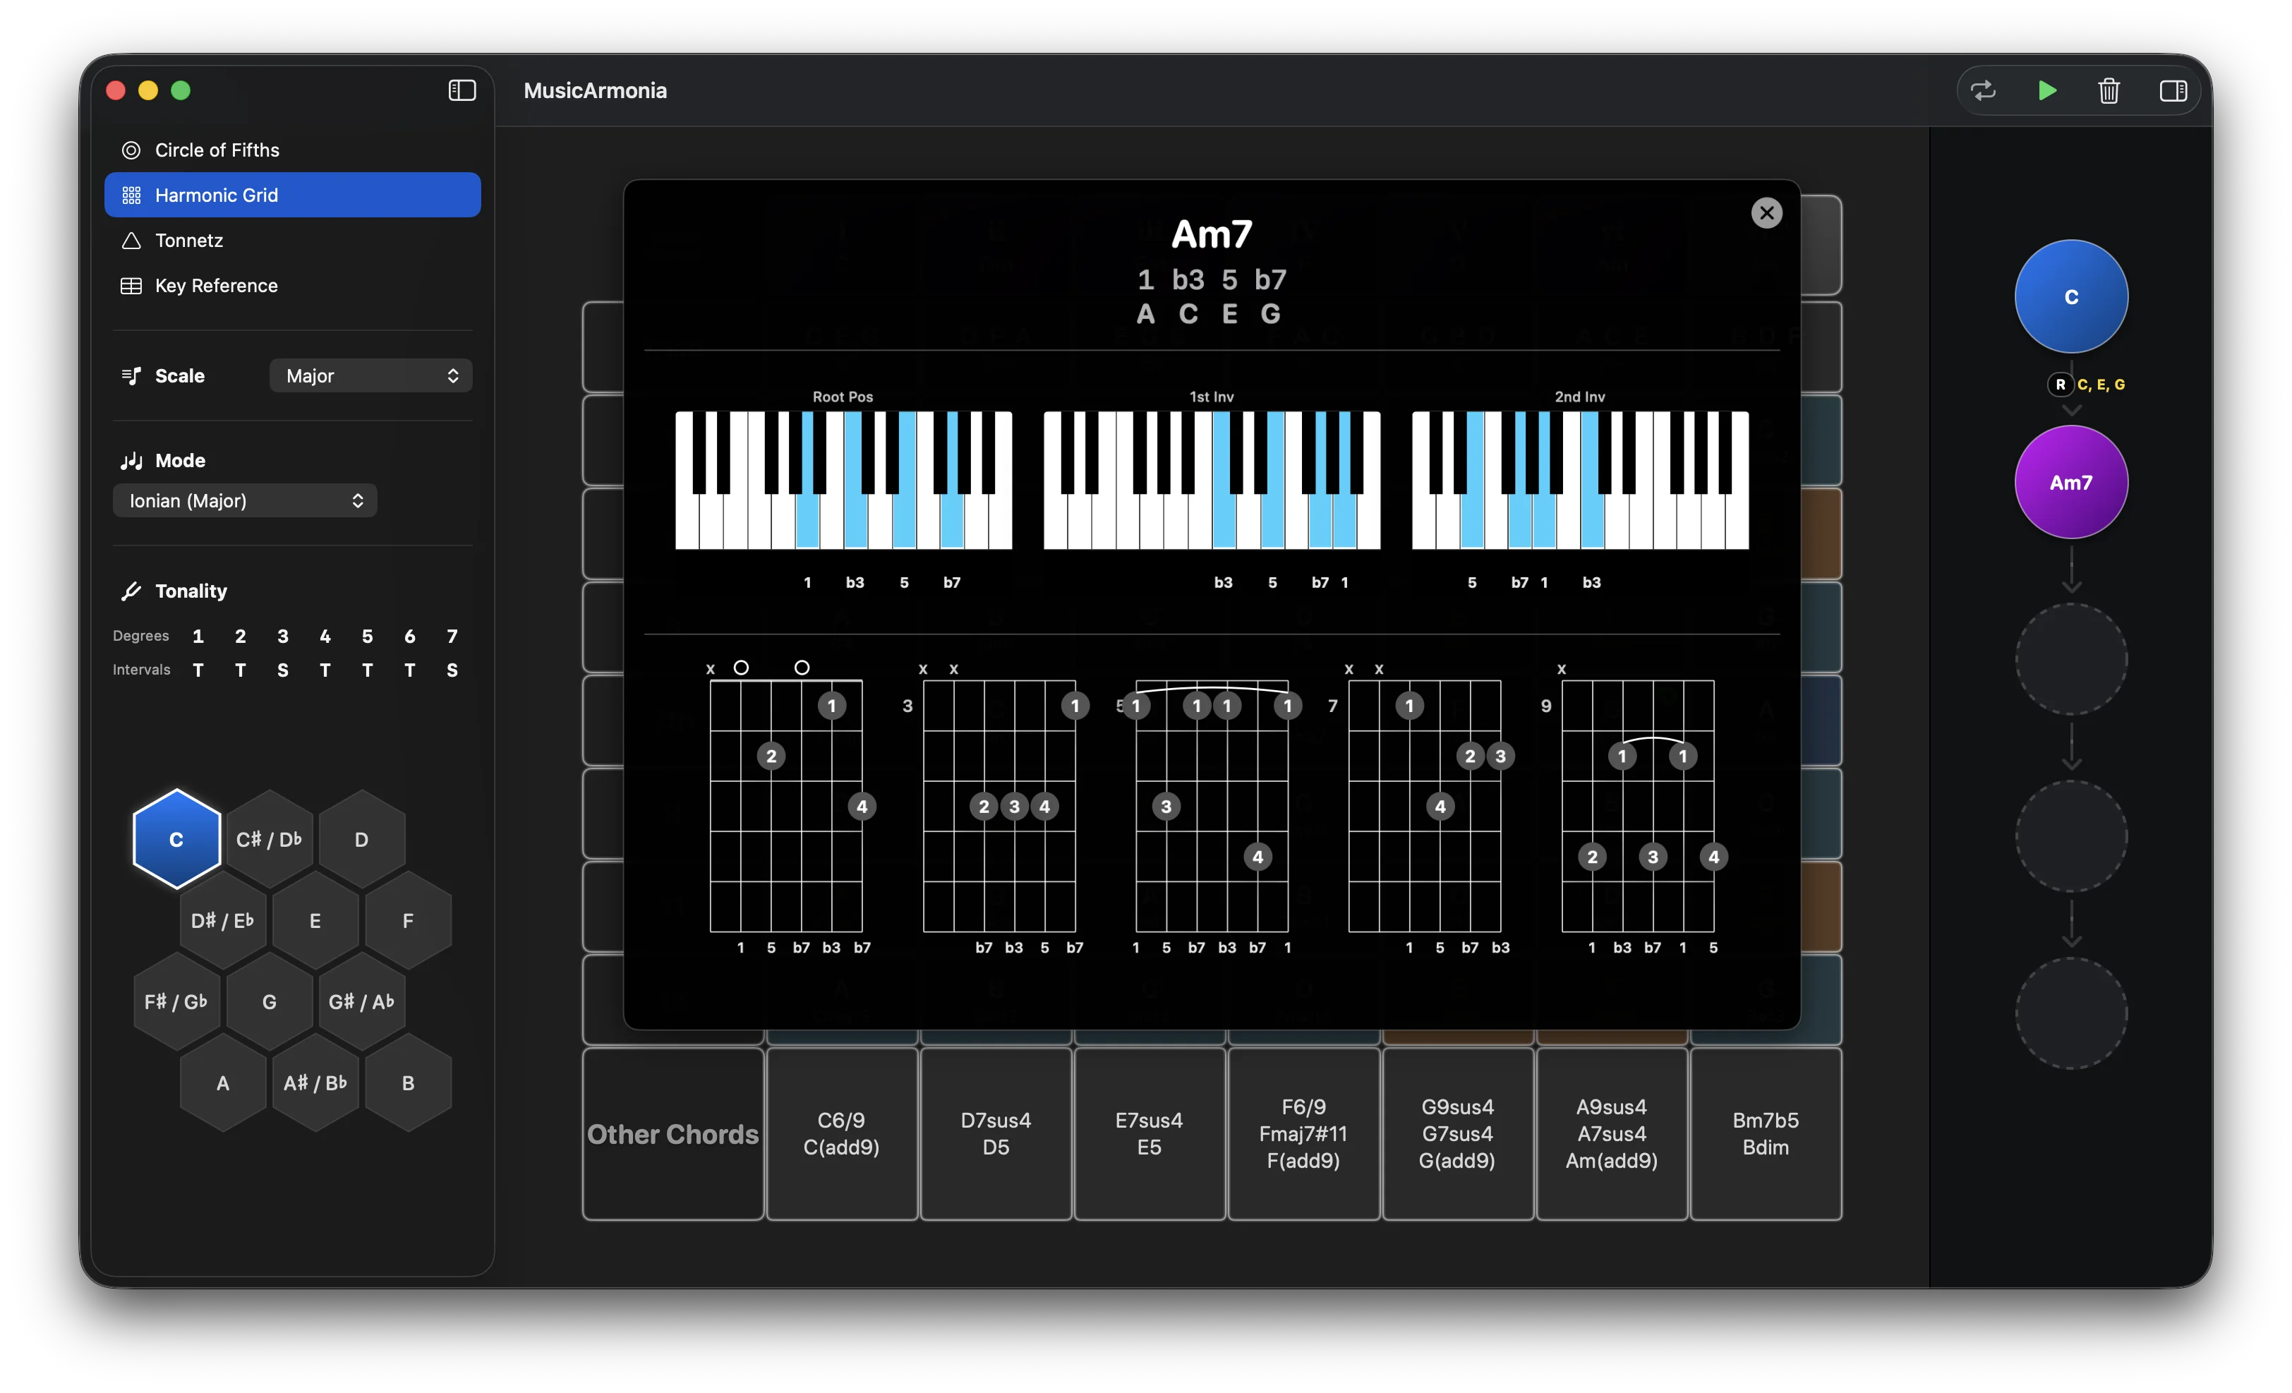Open the Tonnetz view
Viewport: 2292px width, 1393px height.
click(292, 240)
